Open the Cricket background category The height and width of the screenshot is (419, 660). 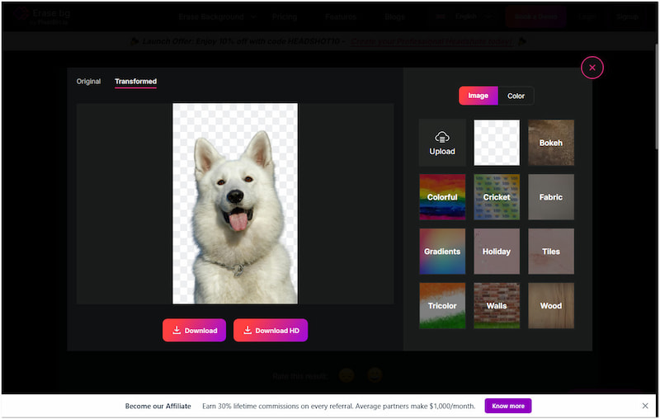point(497,197)
